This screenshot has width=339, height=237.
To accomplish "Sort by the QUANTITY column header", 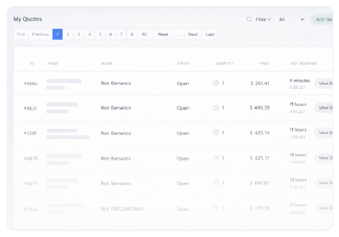I will (225, 64).
